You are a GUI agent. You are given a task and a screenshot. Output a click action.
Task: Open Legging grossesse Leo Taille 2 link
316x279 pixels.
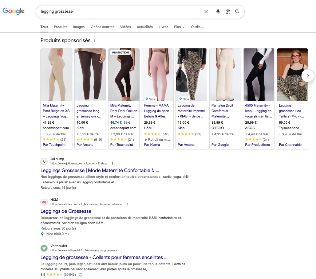click(x=291, y=111)
